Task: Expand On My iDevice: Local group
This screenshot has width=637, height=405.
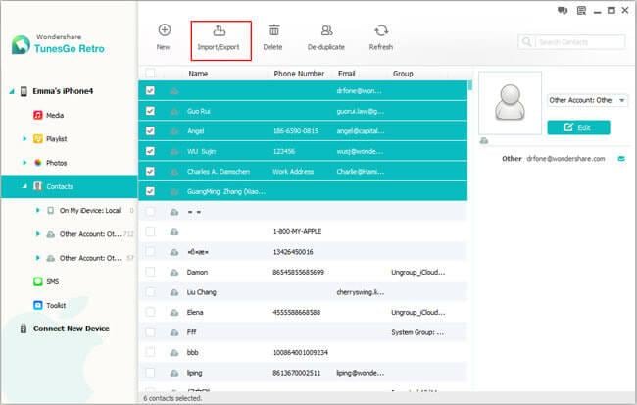Action: click(38, 210)
